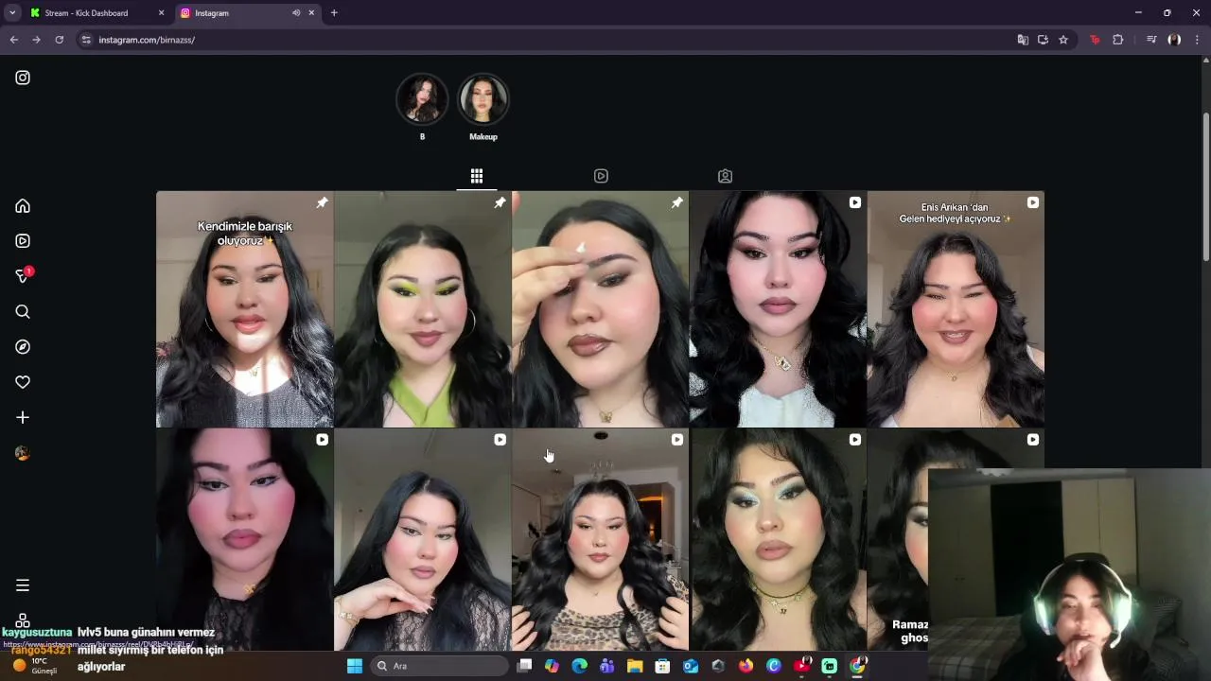
Task: Go to Instagram Home in the sidebar
Action: coord(23,205)
